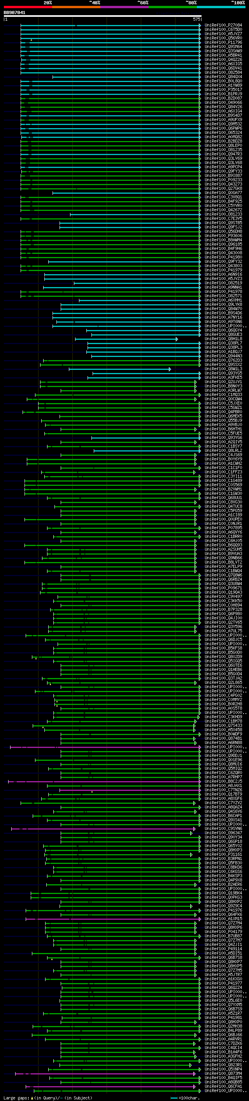Open hit UniRef100_P27084
The image size is (249, 1101).
click(x=223, y=25)
